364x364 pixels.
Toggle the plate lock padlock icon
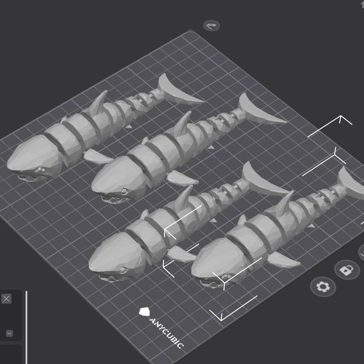[x=347, y=270]
